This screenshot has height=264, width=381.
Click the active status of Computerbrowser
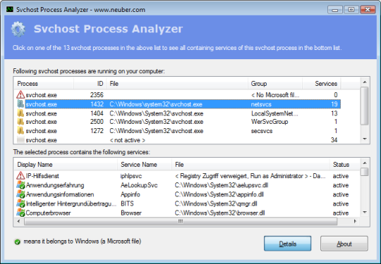[x=341, y=213]
